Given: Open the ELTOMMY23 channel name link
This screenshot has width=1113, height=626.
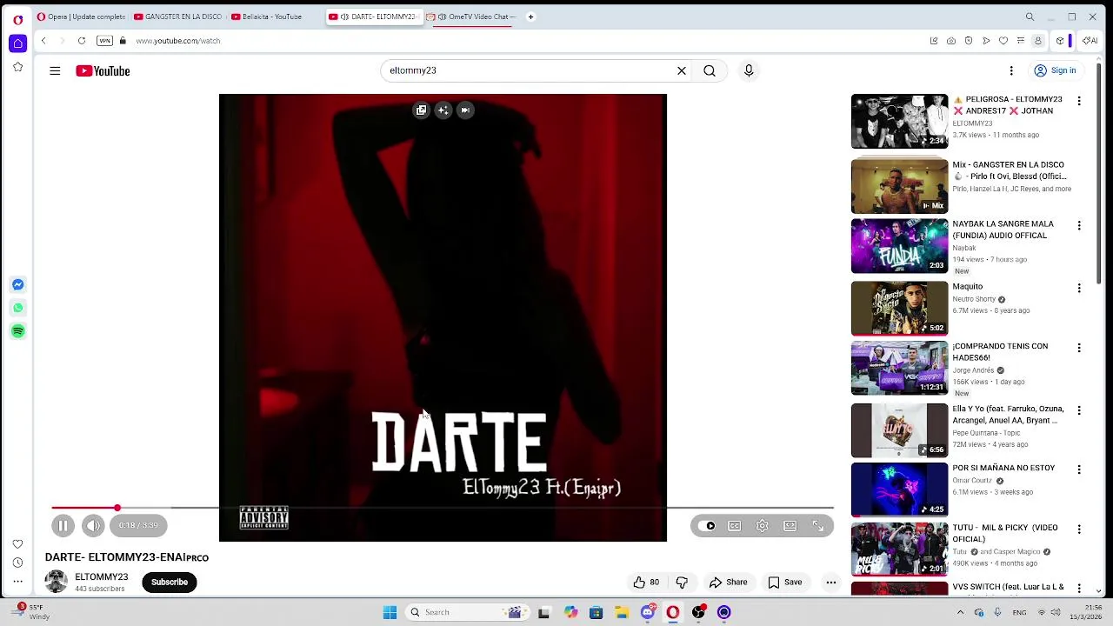Looking at the screenshot, I should click(101, 577).
